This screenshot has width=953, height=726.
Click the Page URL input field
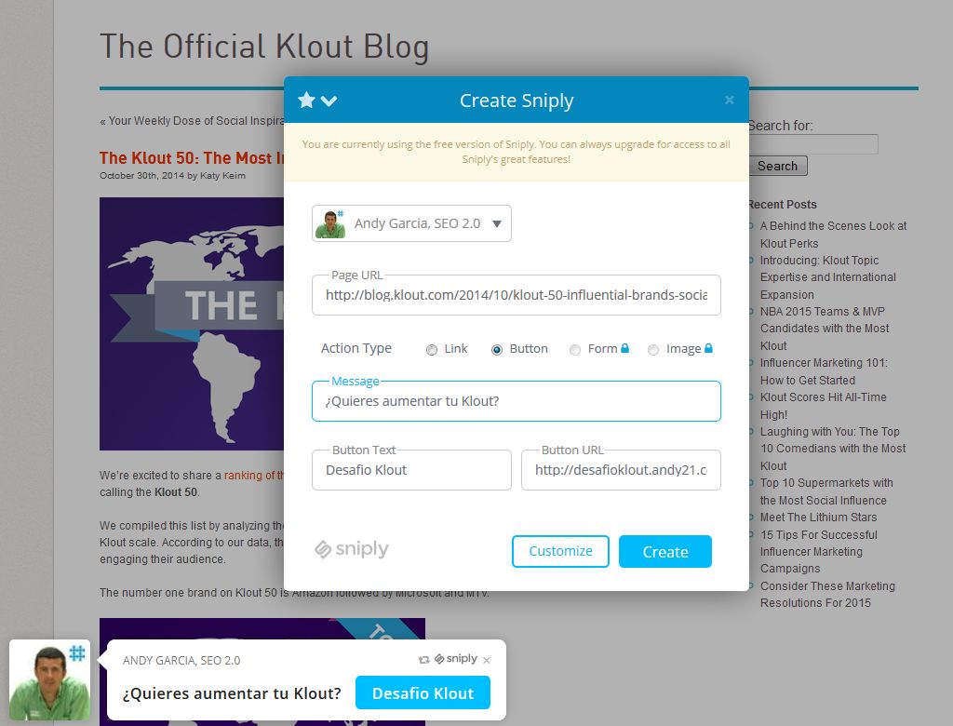pyautogui.click(x=516, y=295)
